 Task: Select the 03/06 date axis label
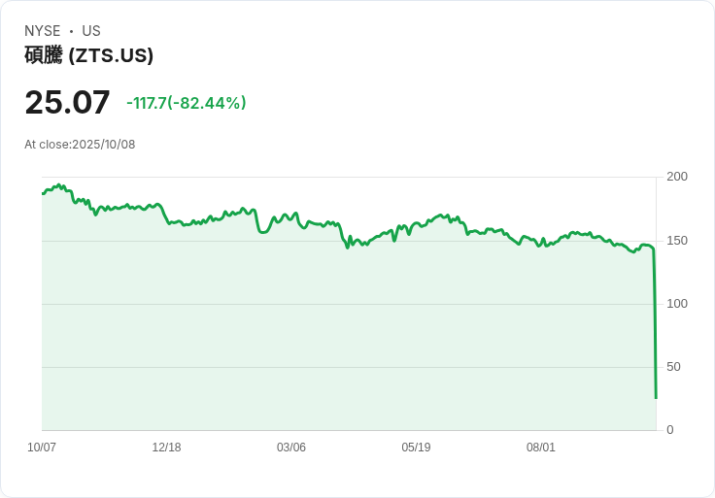(291, 448)
